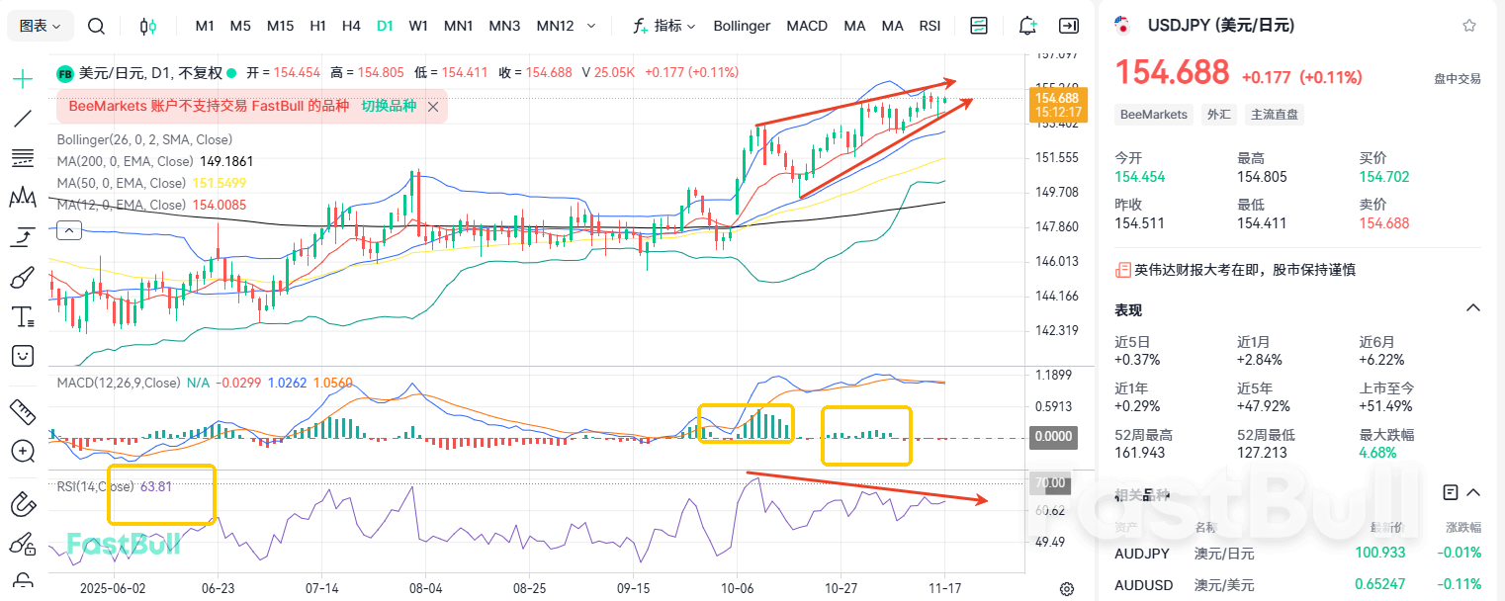Open the 图表 chart type dropdown

pos(38,26)
